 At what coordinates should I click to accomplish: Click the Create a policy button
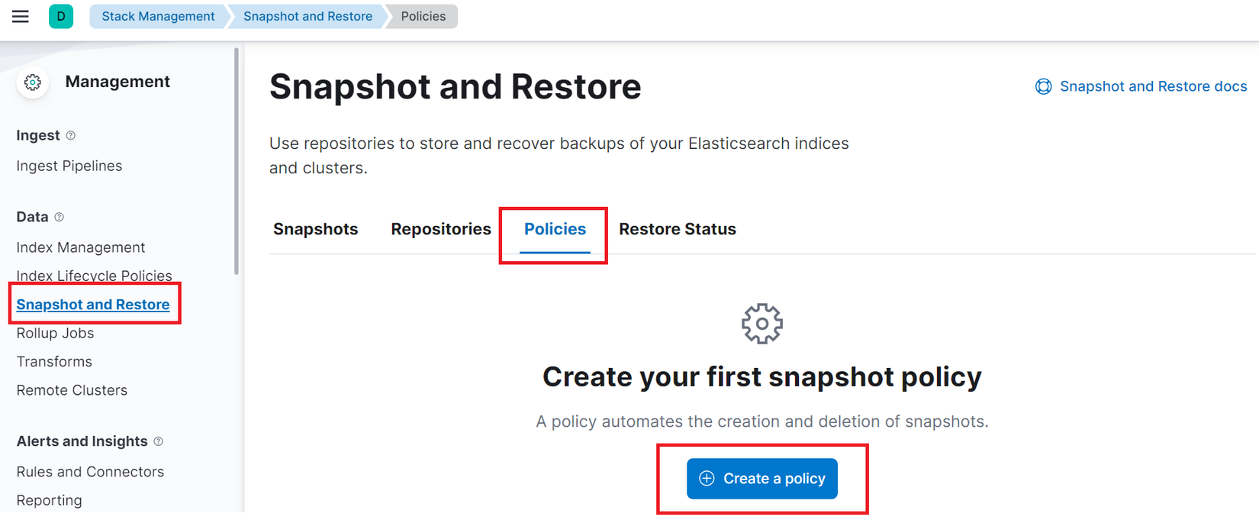762,479
